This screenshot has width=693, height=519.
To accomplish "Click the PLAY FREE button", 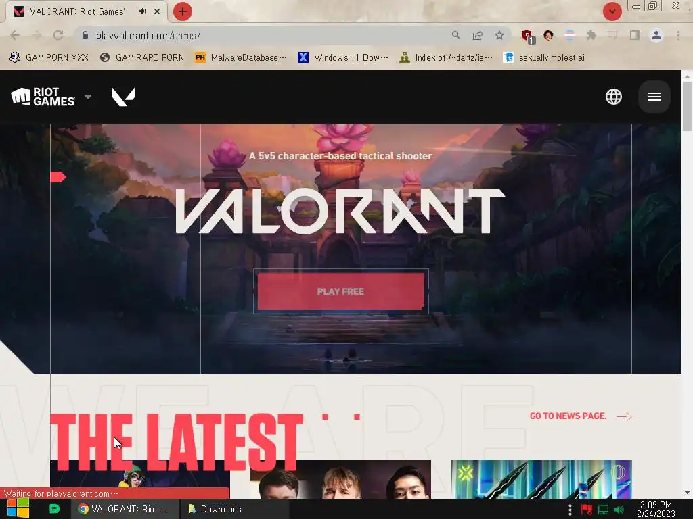I will (341, 291).
